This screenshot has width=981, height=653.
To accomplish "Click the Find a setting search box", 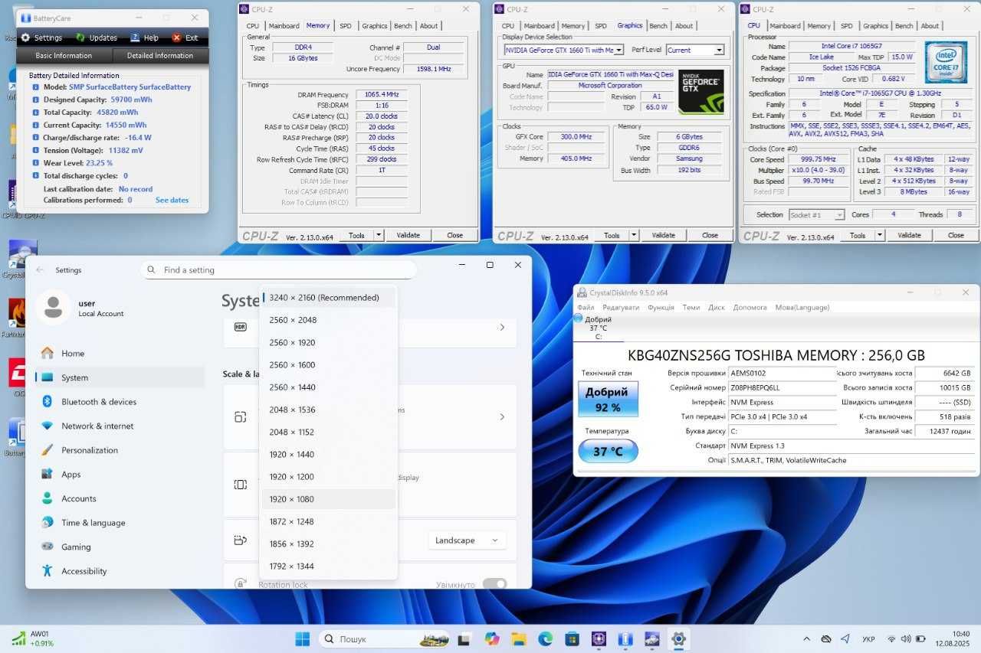I will (279, 270).
